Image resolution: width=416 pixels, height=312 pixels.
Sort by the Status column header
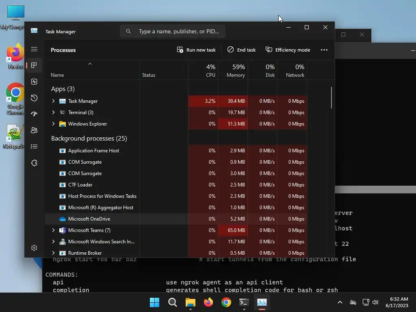click(164, 70)
